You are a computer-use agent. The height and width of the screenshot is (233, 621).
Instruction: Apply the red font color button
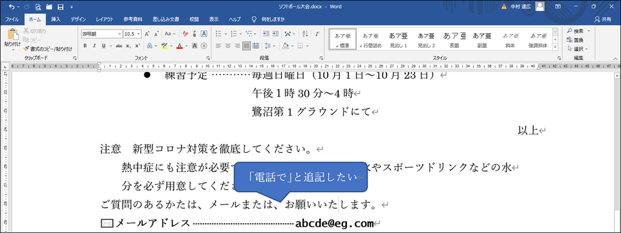pos(179,46)
